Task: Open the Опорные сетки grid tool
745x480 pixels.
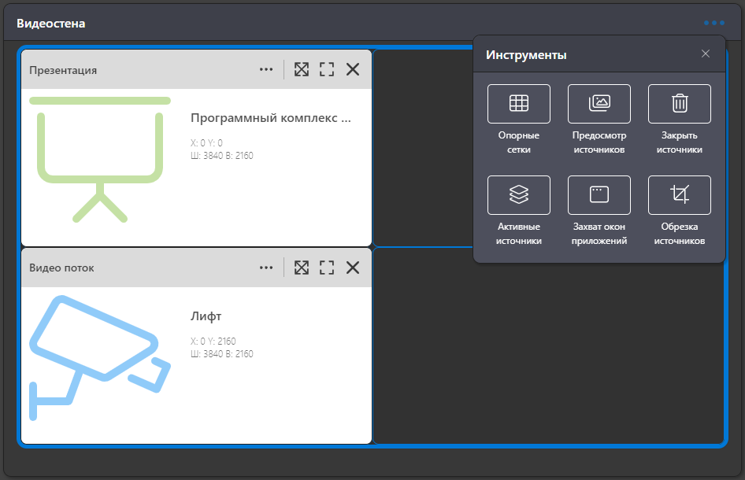Action: [519, 104]
